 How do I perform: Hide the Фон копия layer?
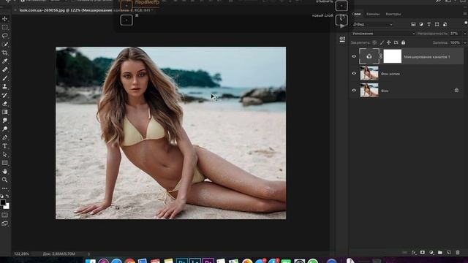point(354,73)
